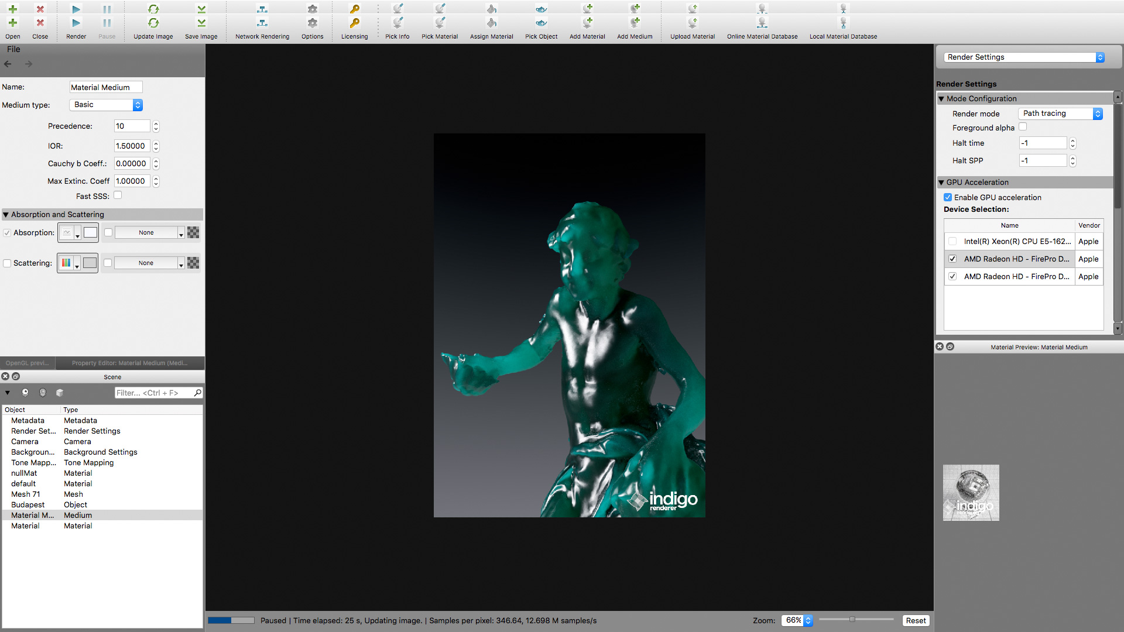Image resolution: width=1124 pixels, height=632 pixels.
Task: Open the Medium type dropdown
Action: 106,105
